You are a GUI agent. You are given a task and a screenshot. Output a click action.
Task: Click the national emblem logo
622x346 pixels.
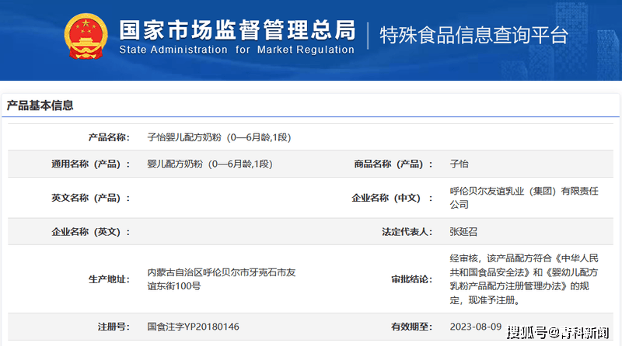[x=84, y=38]
